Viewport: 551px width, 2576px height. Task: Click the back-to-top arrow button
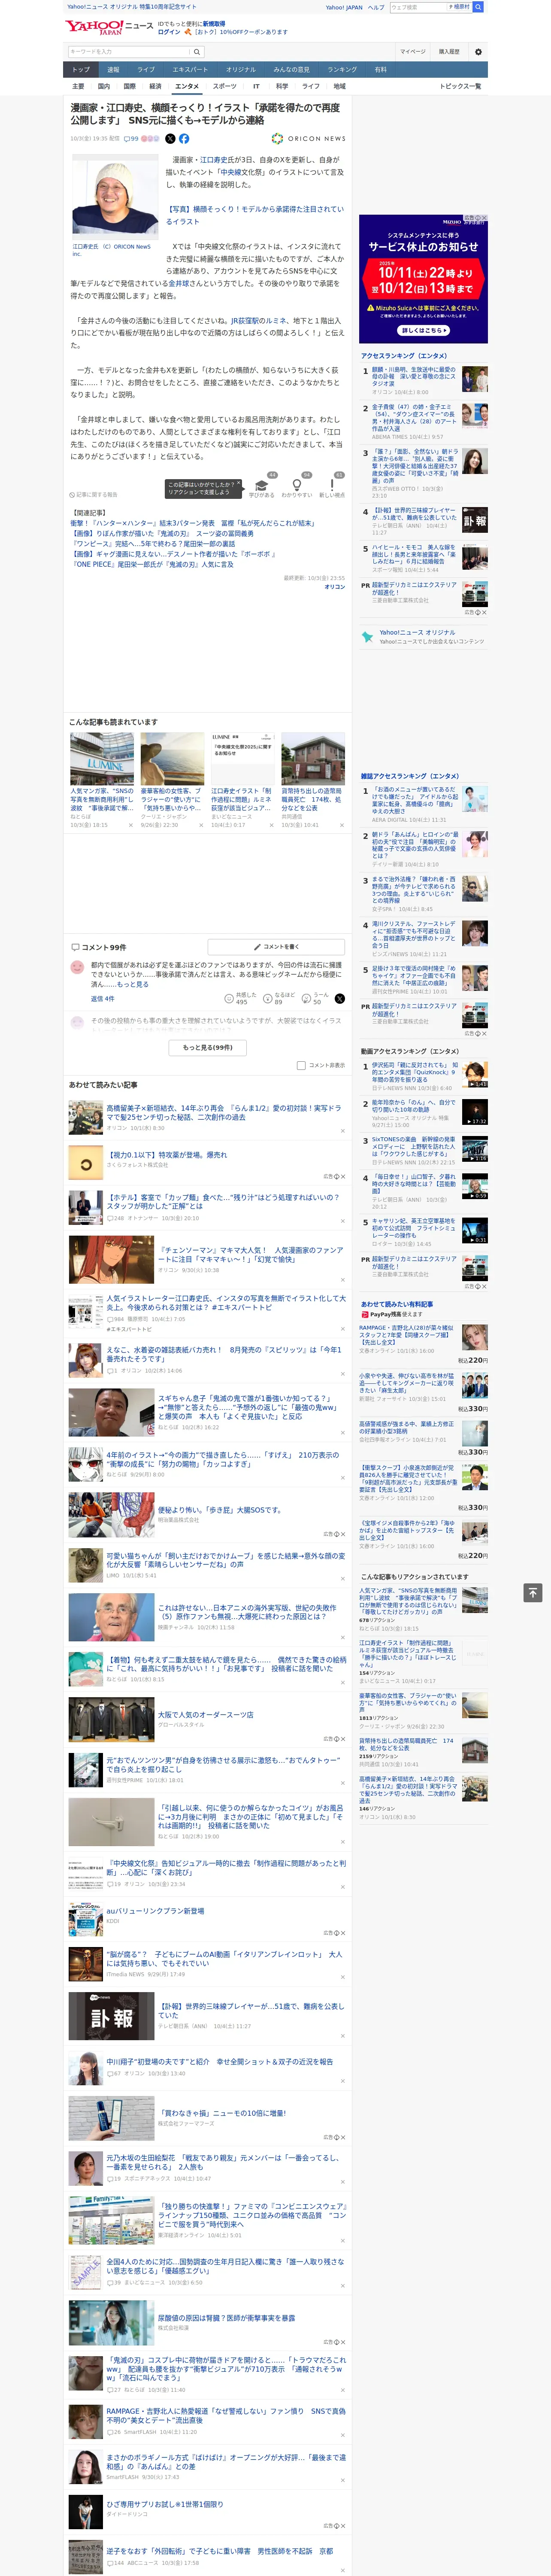click(x=532, y=1592)
